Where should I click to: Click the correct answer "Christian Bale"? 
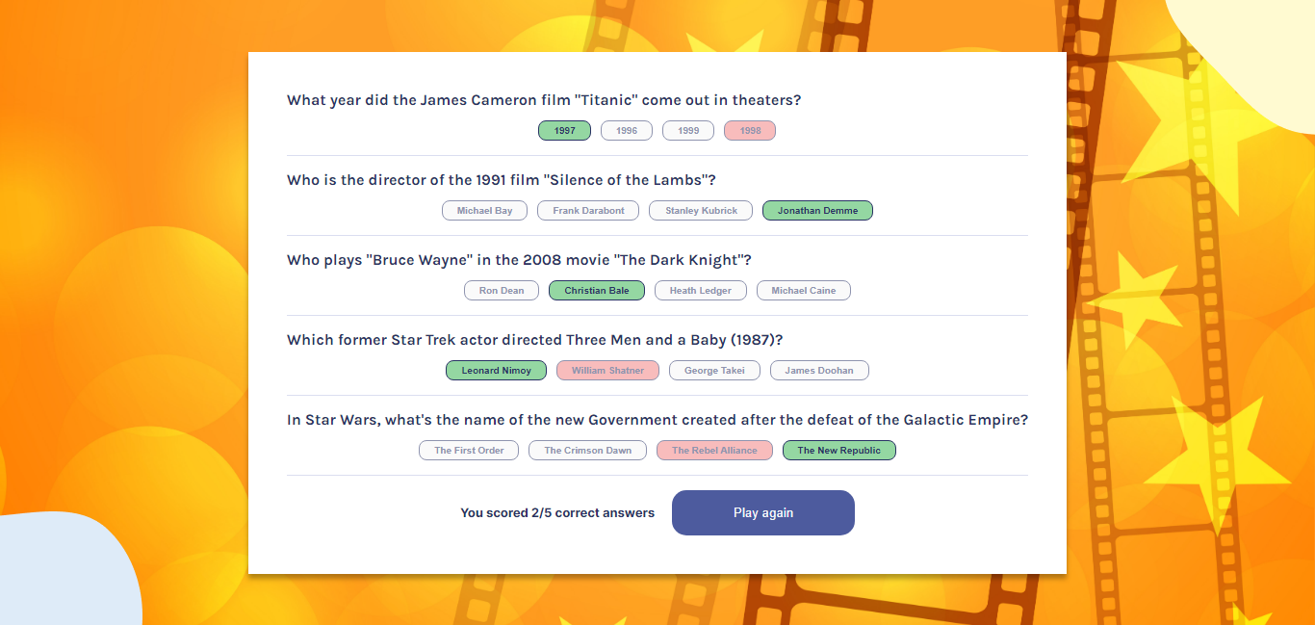coord(596,290)
